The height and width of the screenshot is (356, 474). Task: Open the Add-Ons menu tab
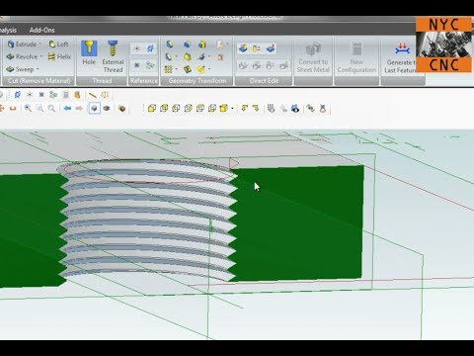41,30
